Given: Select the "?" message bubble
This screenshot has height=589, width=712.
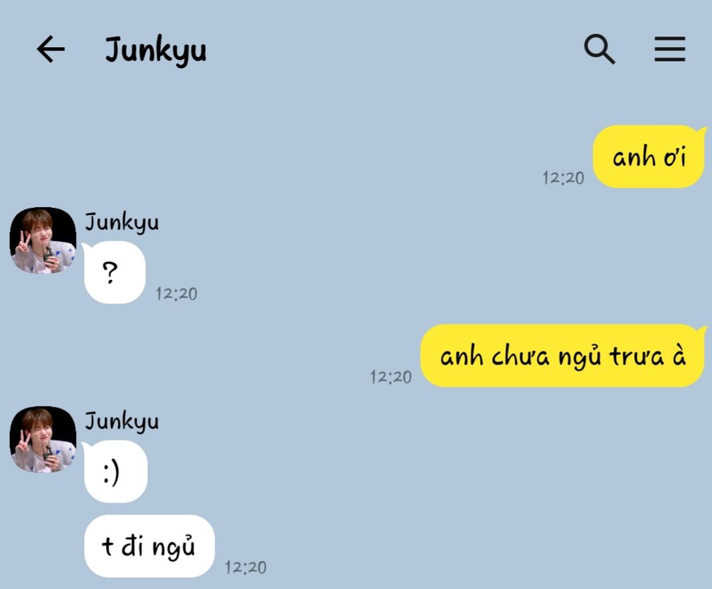Looking at the screenshot, I should [x=114, y=273].
